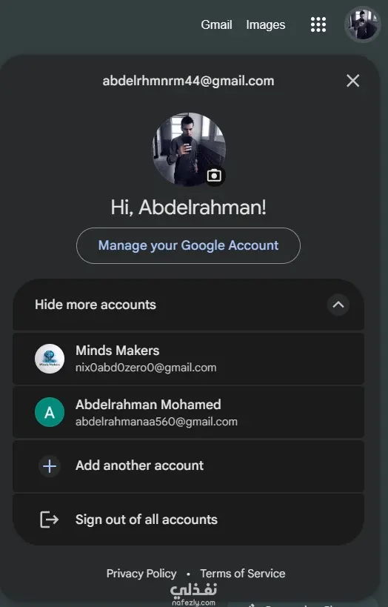This screenshot has height=607, width=388.
Task: Click the camera icon on profile picture
Action: [x=214, y=176]
